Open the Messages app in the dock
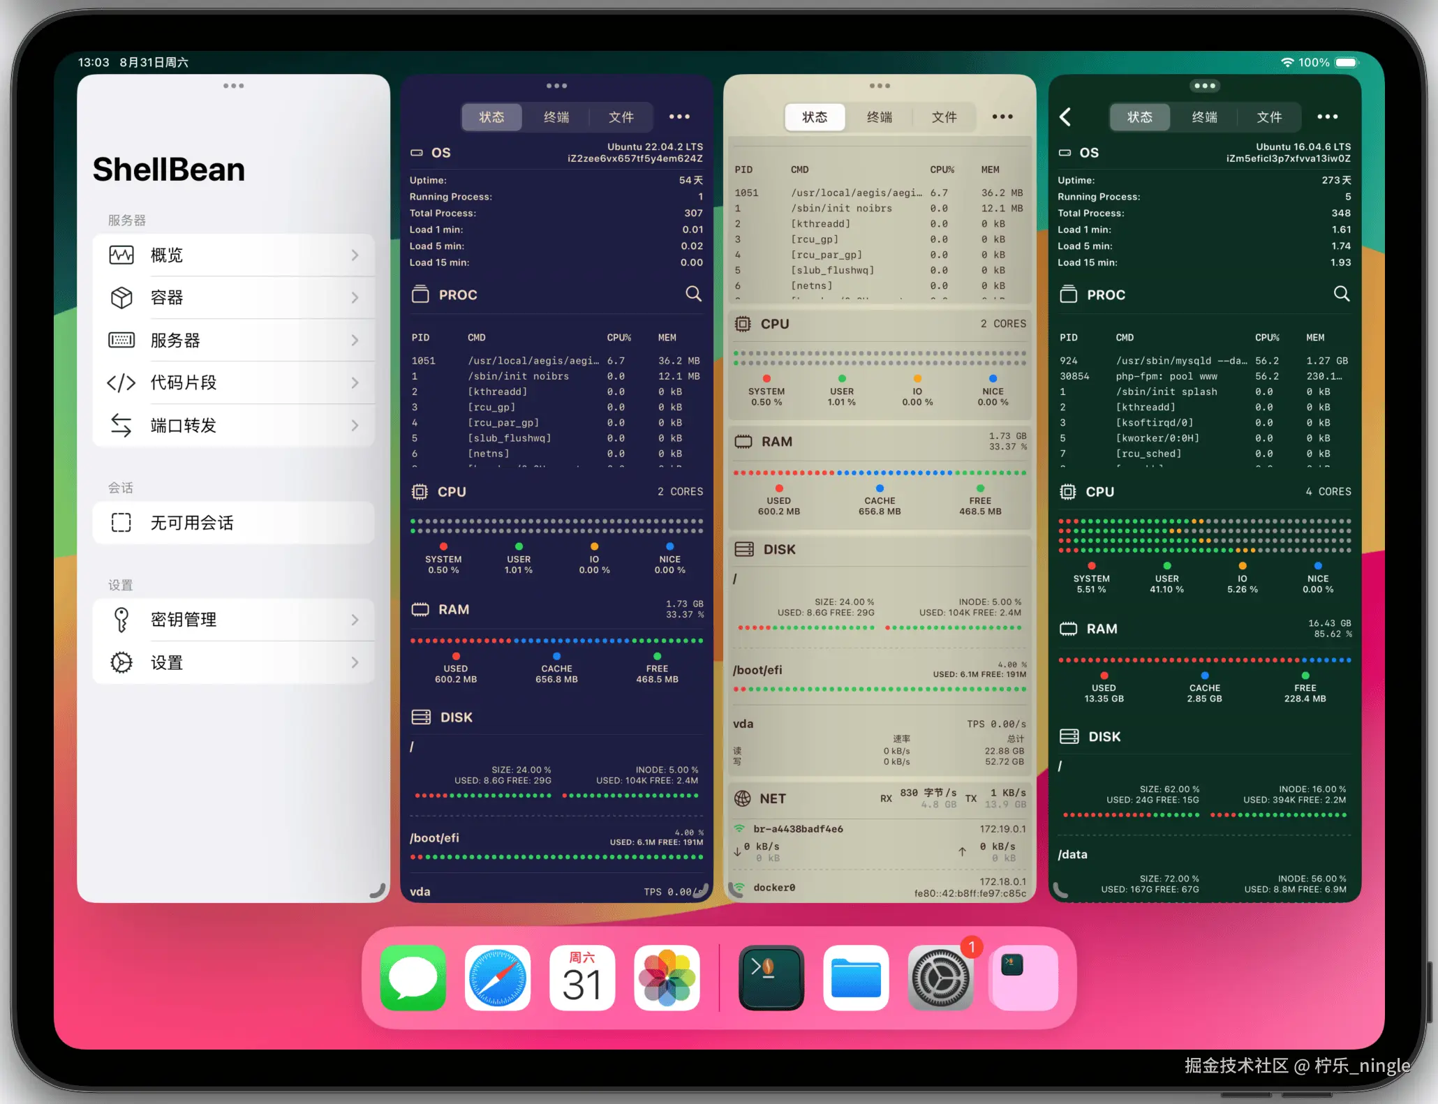Screen dimensions: 1438x1104 [x=413, y=978]
